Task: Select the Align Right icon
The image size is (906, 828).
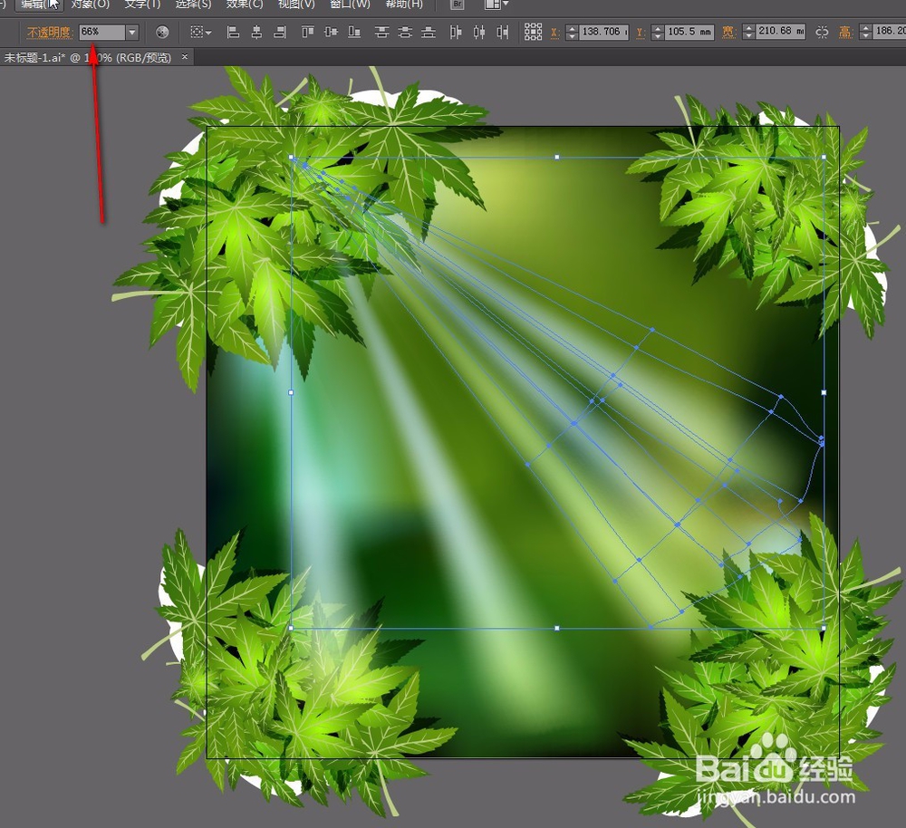Action: [278, 32]
